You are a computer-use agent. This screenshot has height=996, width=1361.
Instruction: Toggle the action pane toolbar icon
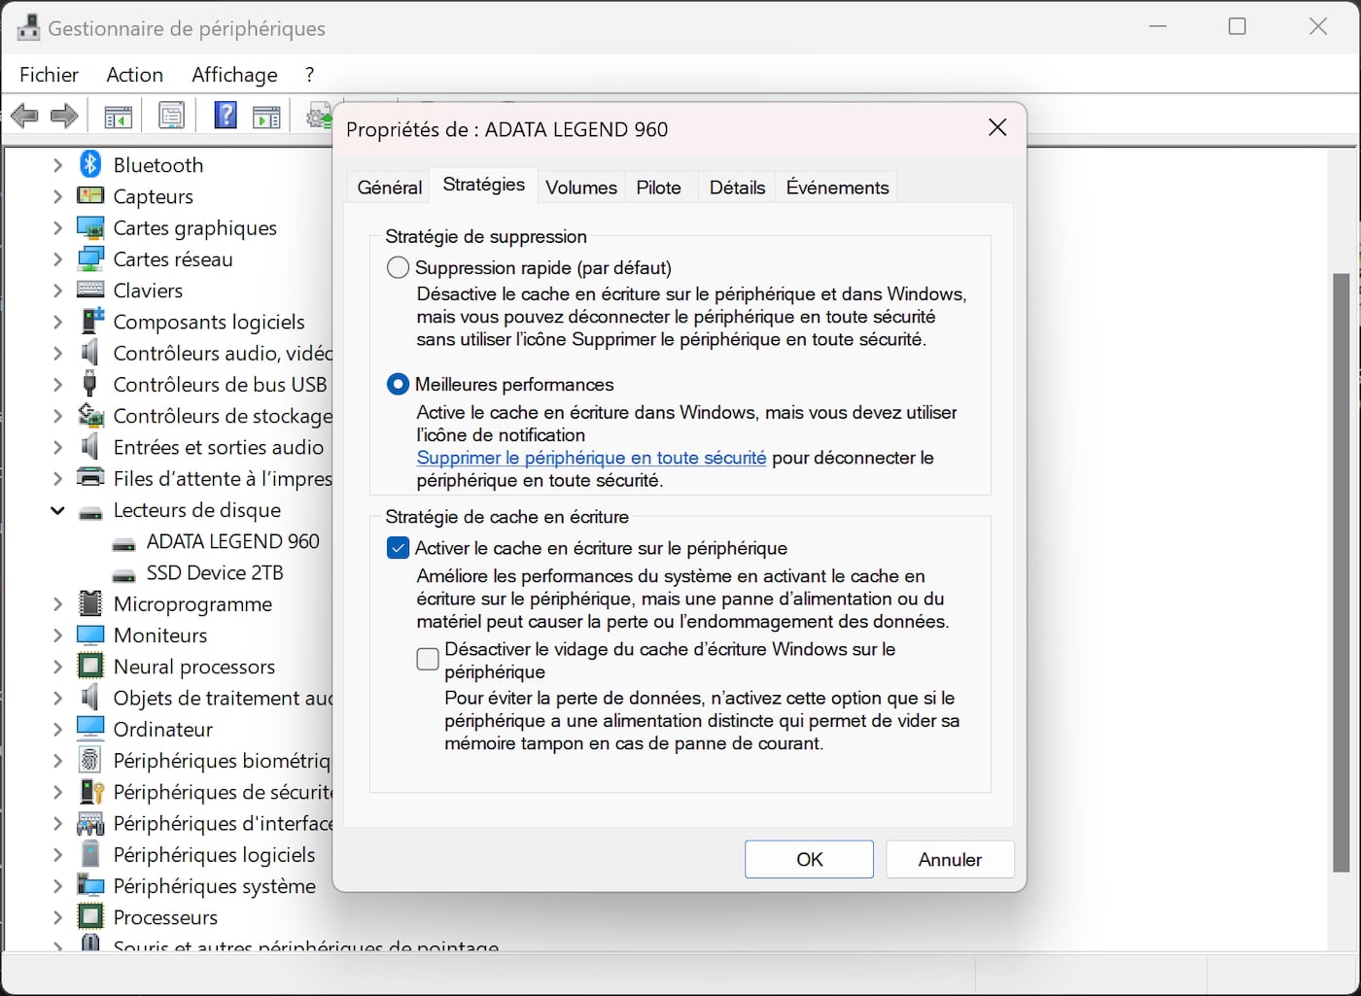click(x=266, y=117)
